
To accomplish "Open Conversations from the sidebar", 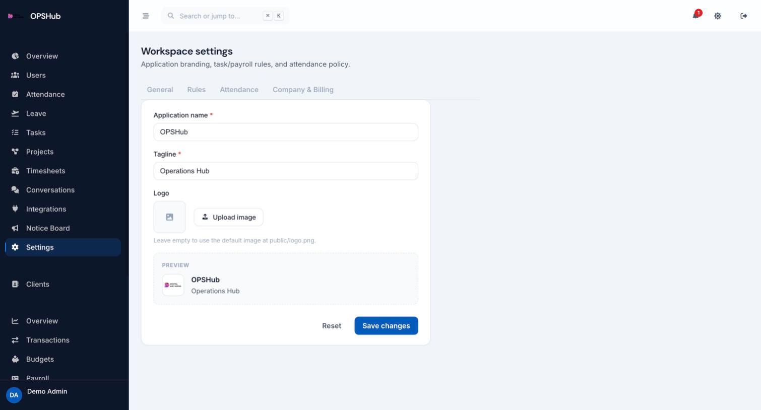I will pyautogui.click(x=63, y=190).
